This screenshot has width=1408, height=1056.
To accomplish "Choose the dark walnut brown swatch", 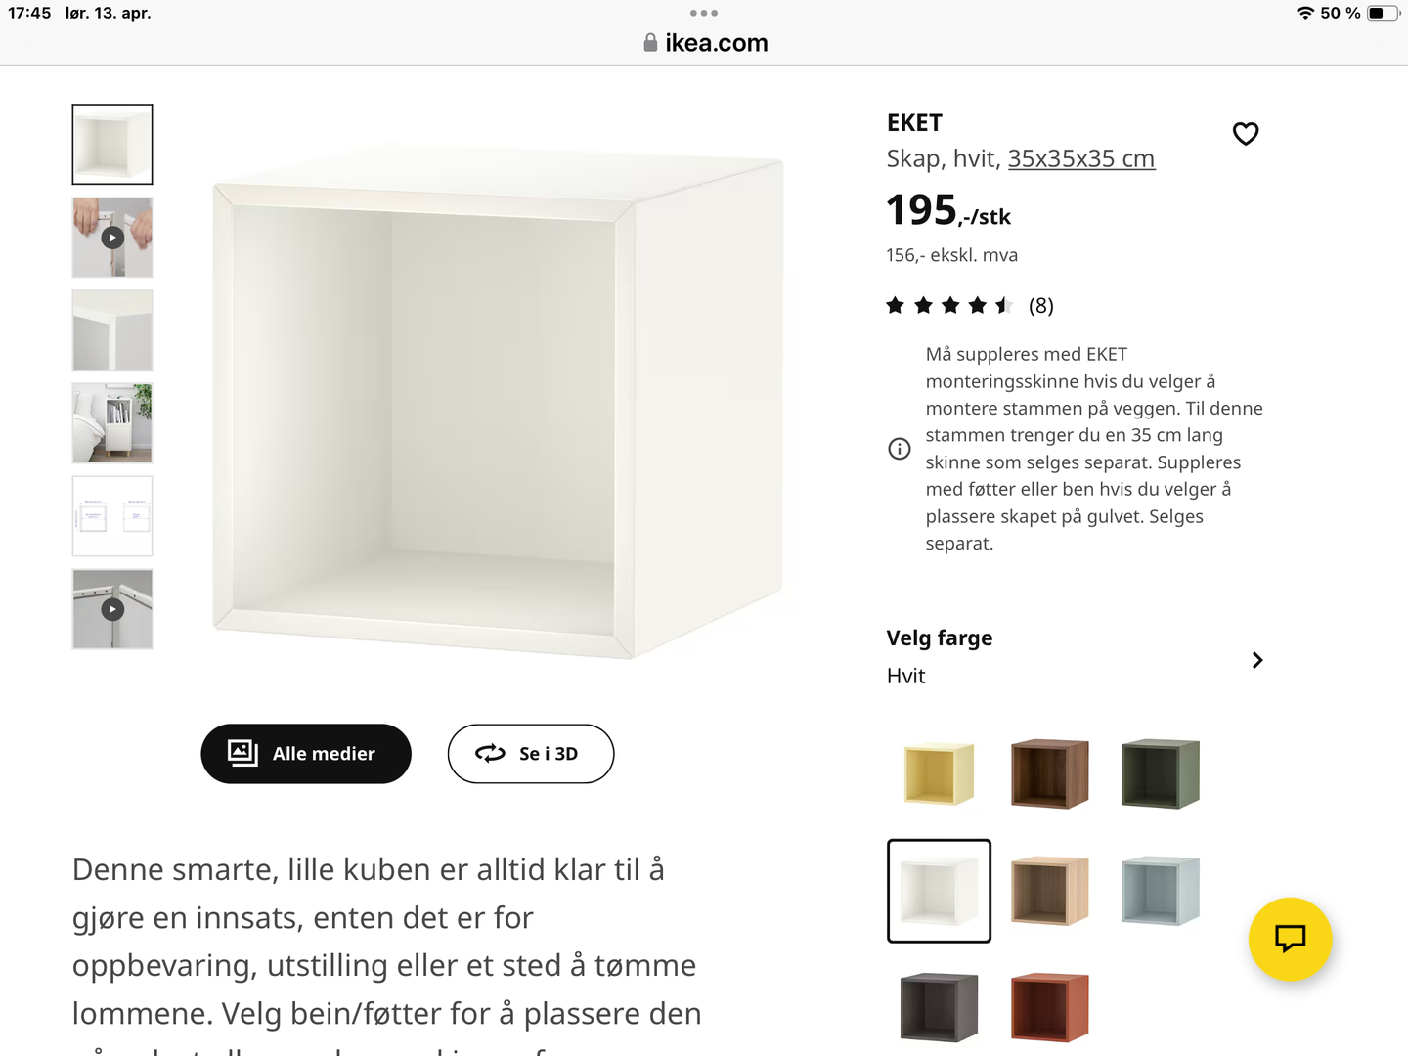I will tap(1049, 773).
